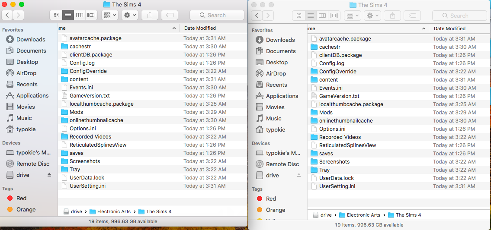The image size is (491, 230).
Task: Switch left window to cover flow view
Action: [91, 15]
